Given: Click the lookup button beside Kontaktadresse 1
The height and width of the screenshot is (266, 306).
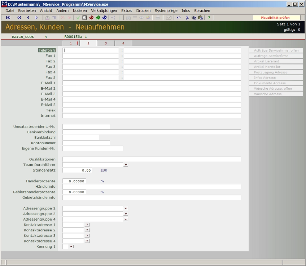Looking at the screenshot, I should point(87,225).
